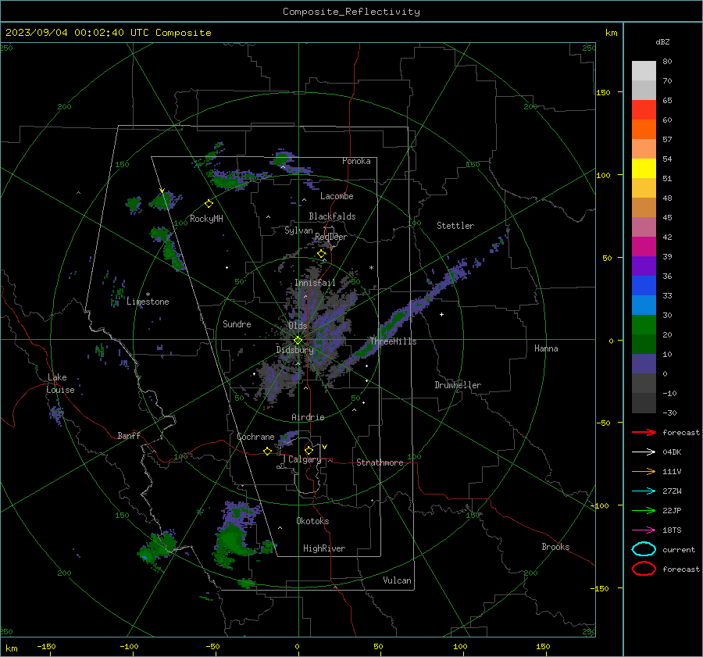The width and height of the screenshot is (703, 657).
Task: Click the green 22JP arrow legend icon
Action: pos(644,510)
